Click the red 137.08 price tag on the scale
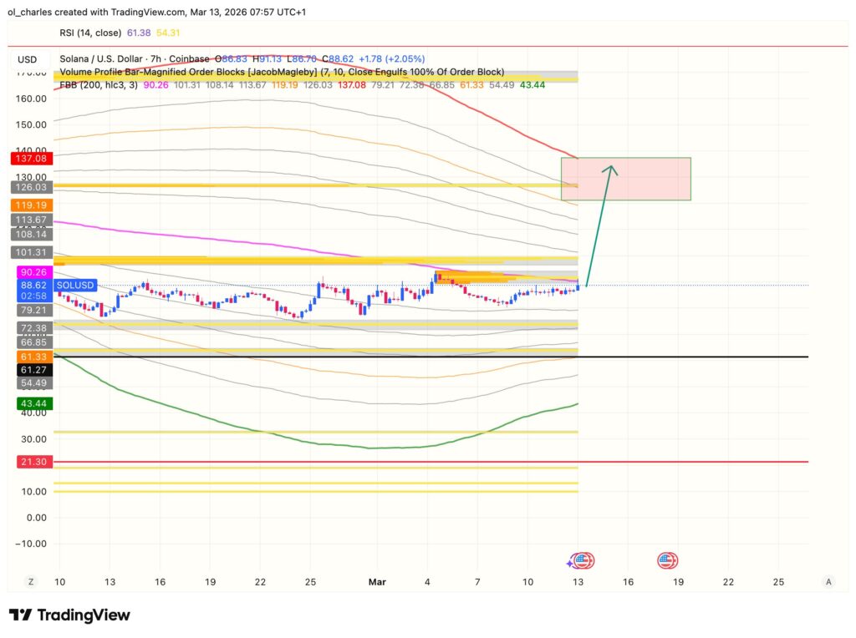This screenshot has height=638, width=856. pos(33,158)
